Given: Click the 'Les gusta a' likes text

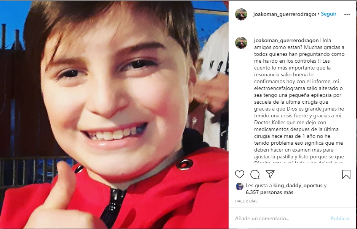Looking at the screenshot, I should 259,185.
